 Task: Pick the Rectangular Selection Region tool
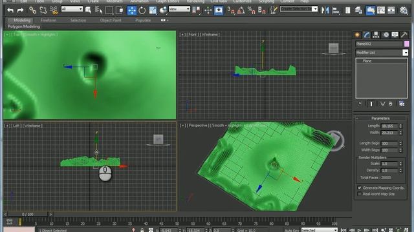109,10
